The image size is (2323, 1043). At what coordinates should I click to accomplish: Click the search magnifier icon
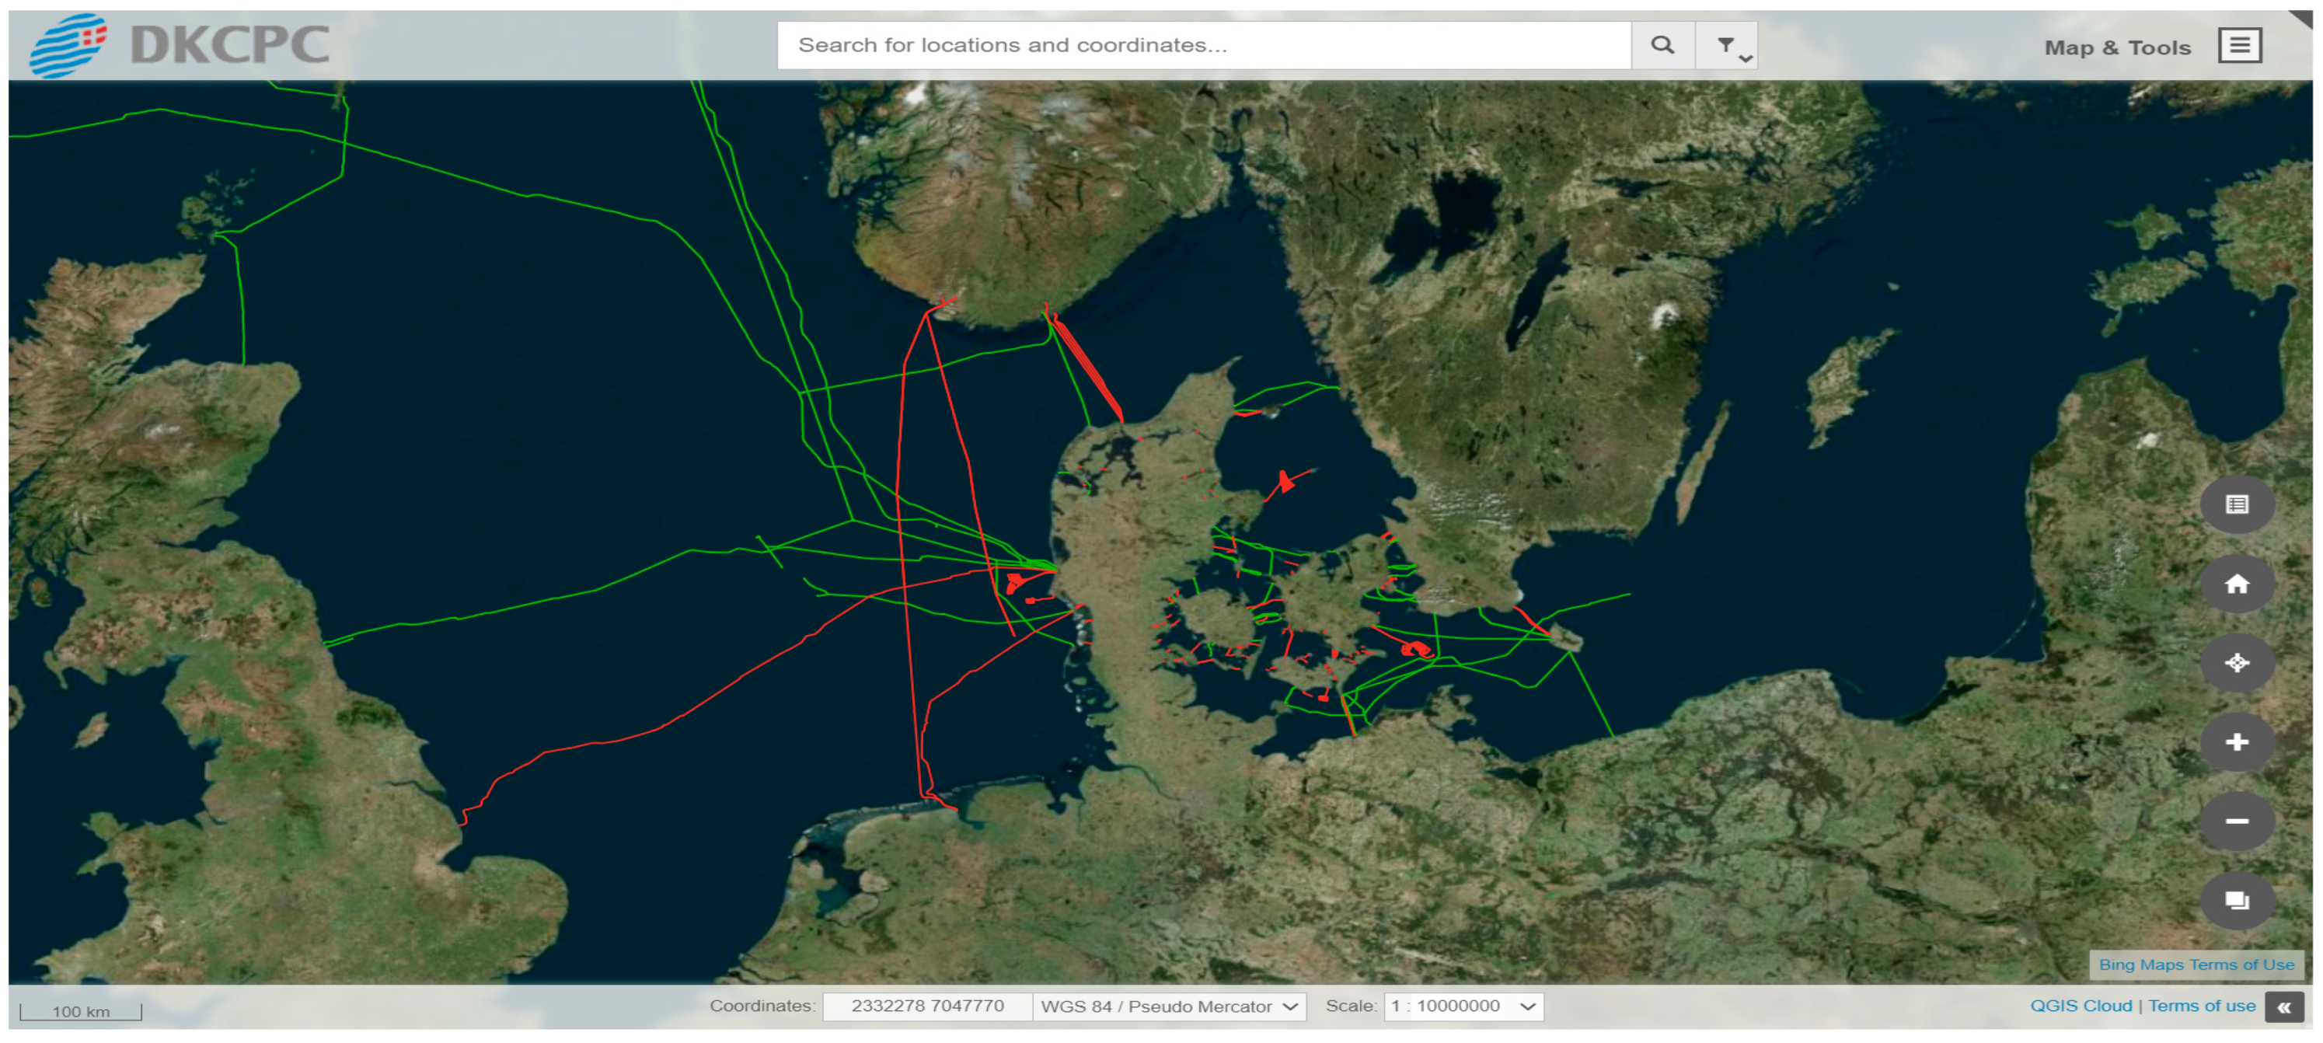pos(1662,45)
